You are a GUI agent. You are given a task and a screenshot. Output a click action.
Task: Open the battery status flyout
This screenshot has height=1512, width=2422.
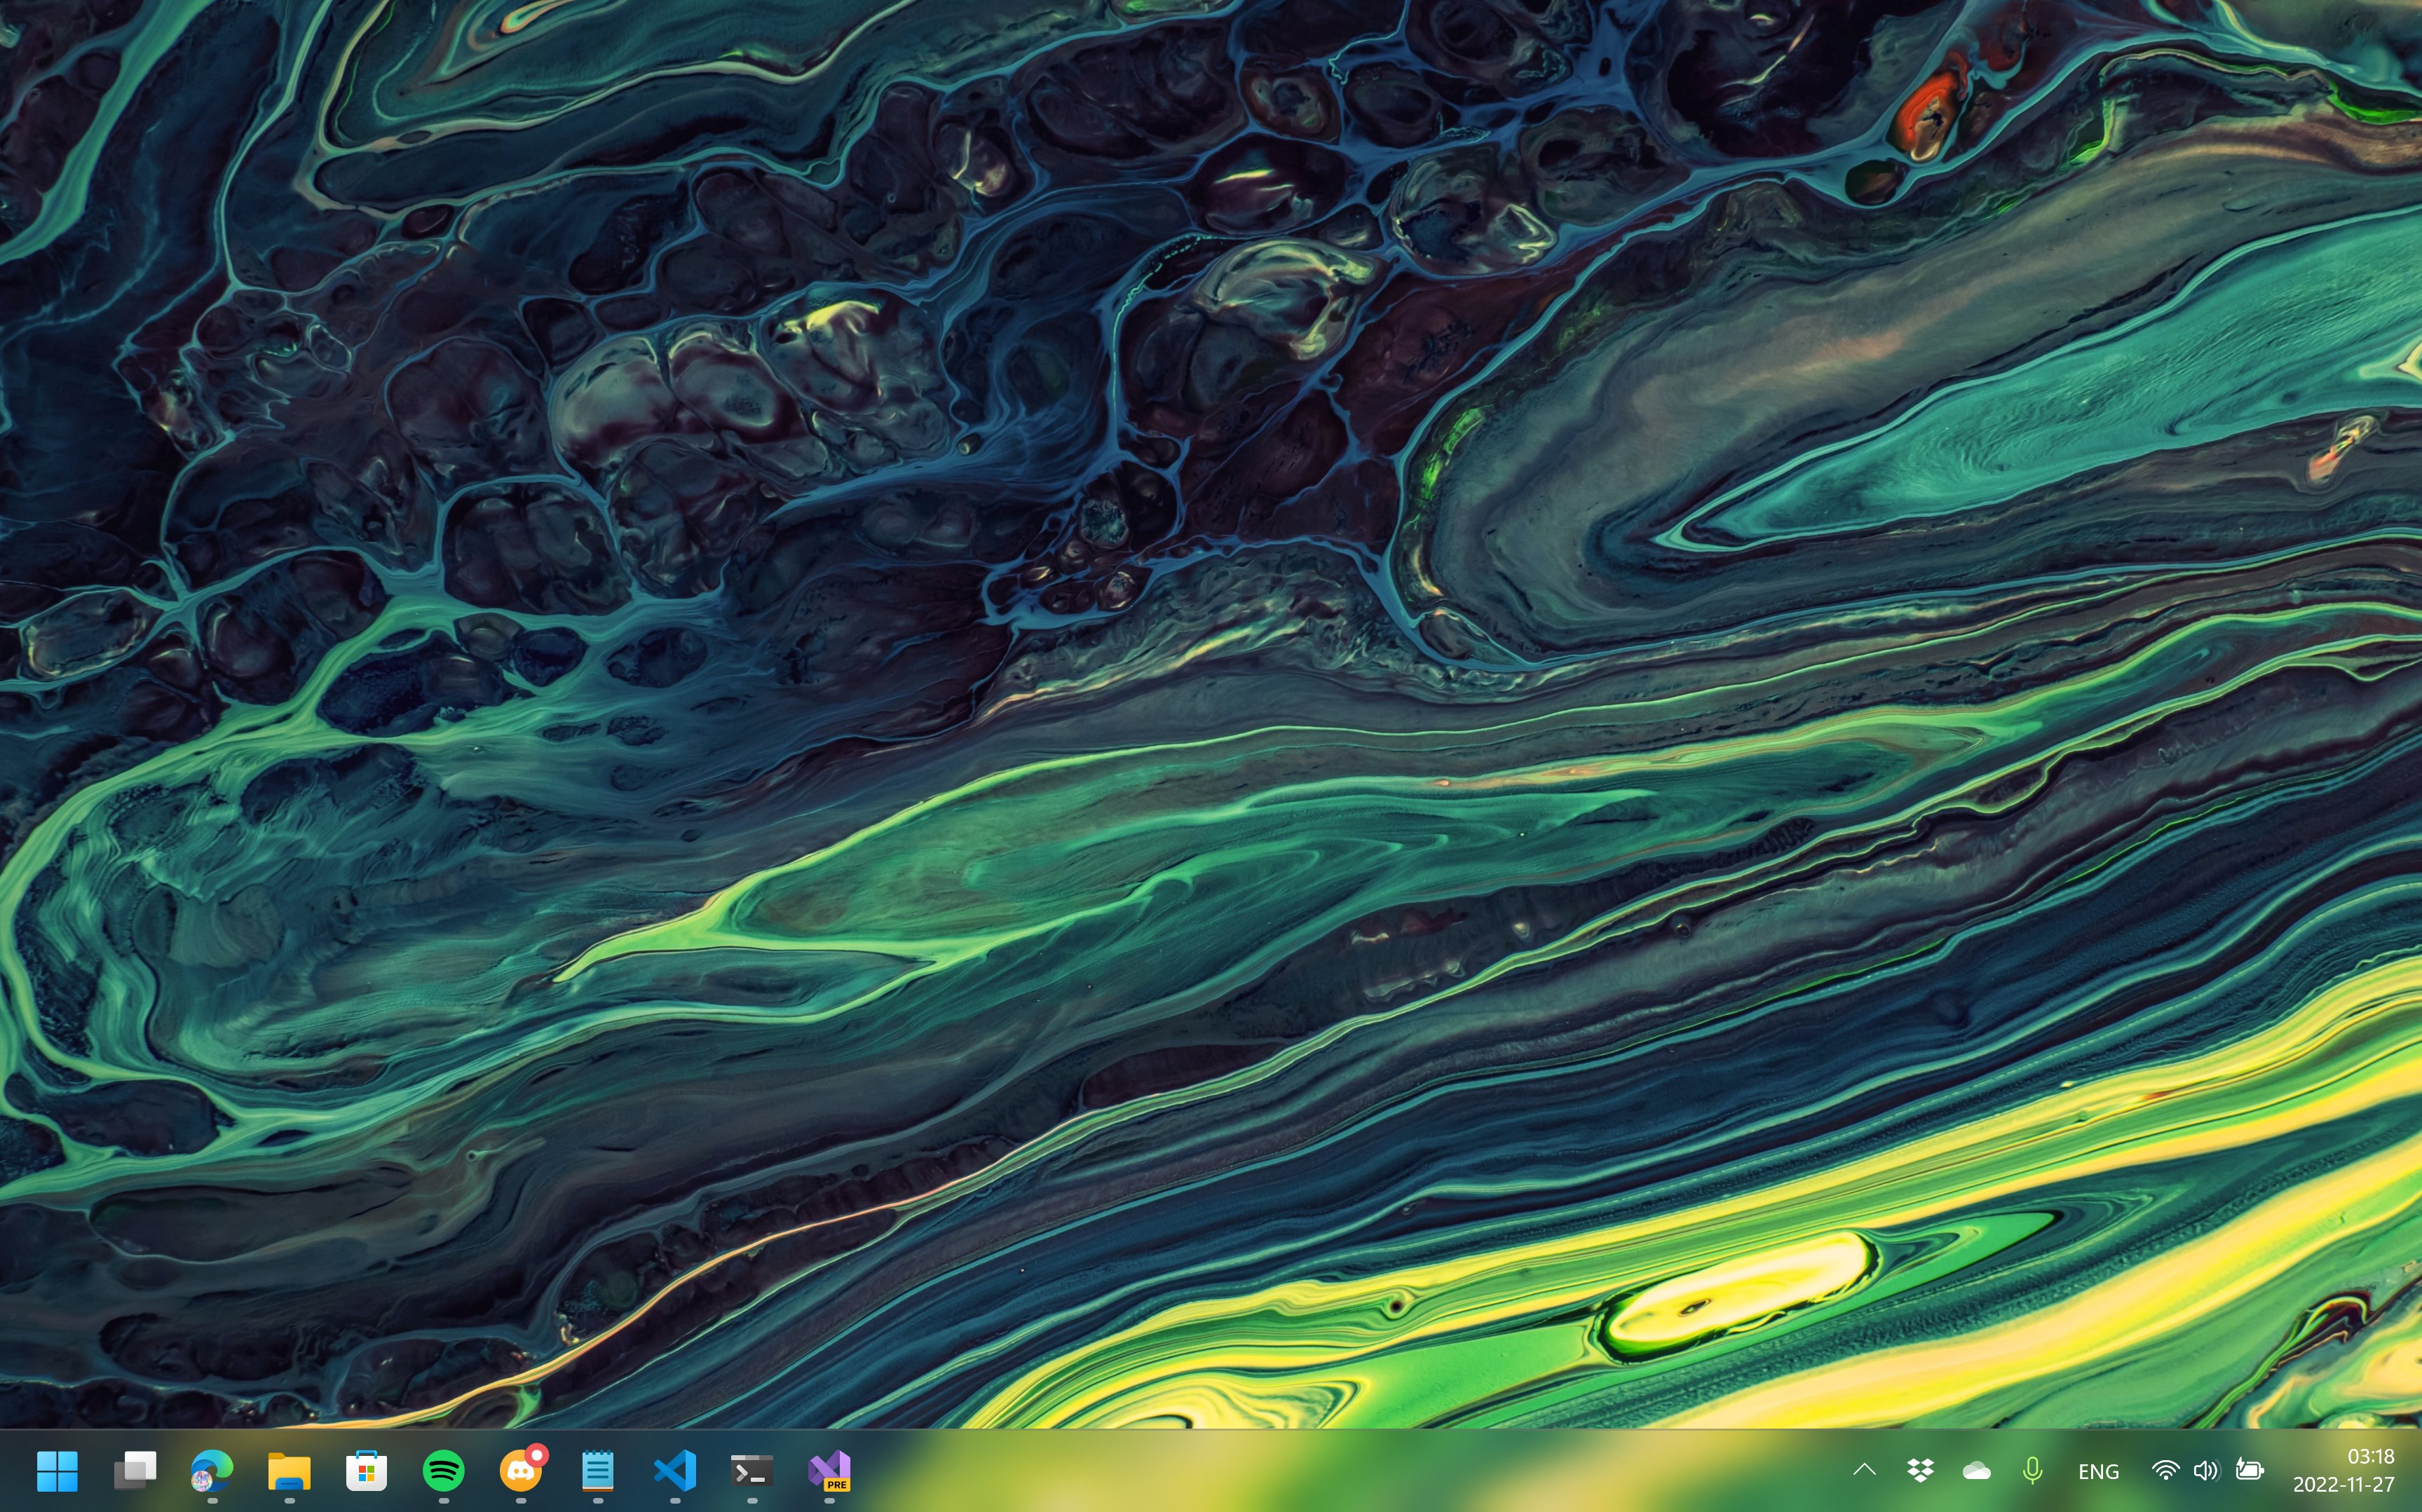click(x=2250, y=1470)
